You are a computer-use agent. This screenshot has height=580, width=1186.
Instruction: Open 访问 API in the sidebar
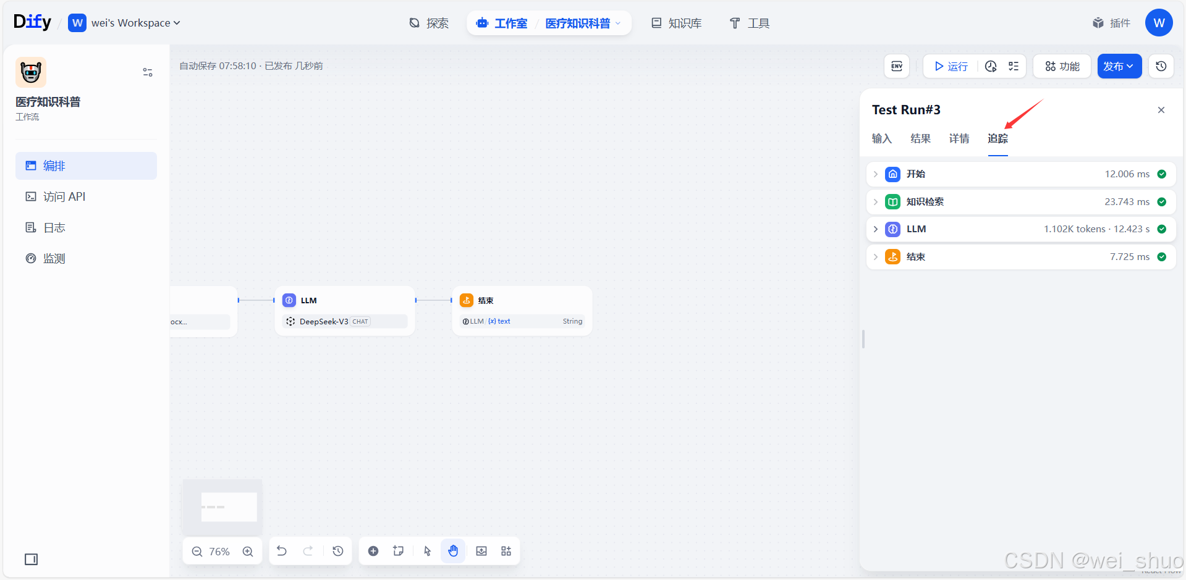click(86, 196)
